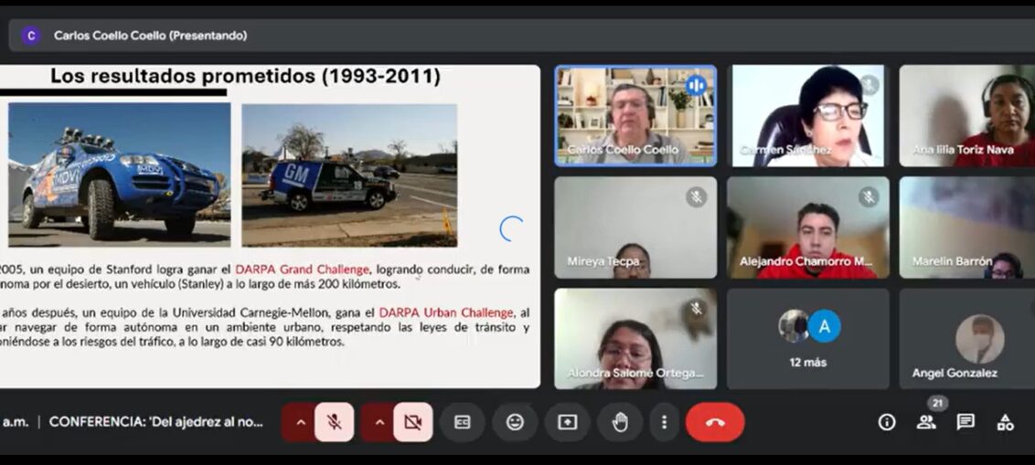Turn on closed captions
The width and height of the screenshot is (1035, 465).
[463, 422]
